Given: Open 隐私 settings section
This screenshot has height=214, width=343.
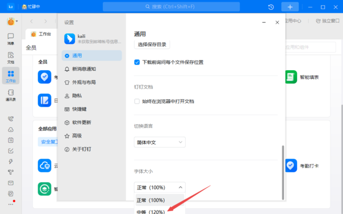Looking at the screenshot, I should [91, 96].
